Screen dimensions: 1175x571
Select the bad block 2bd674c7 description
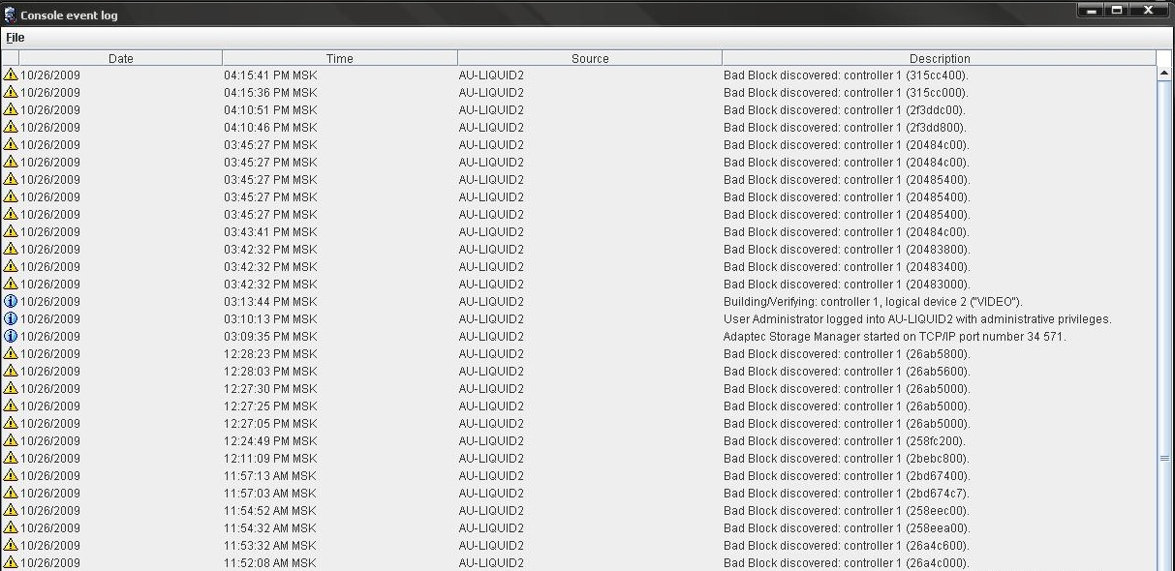pyautogui.click(x=845, y=494)
